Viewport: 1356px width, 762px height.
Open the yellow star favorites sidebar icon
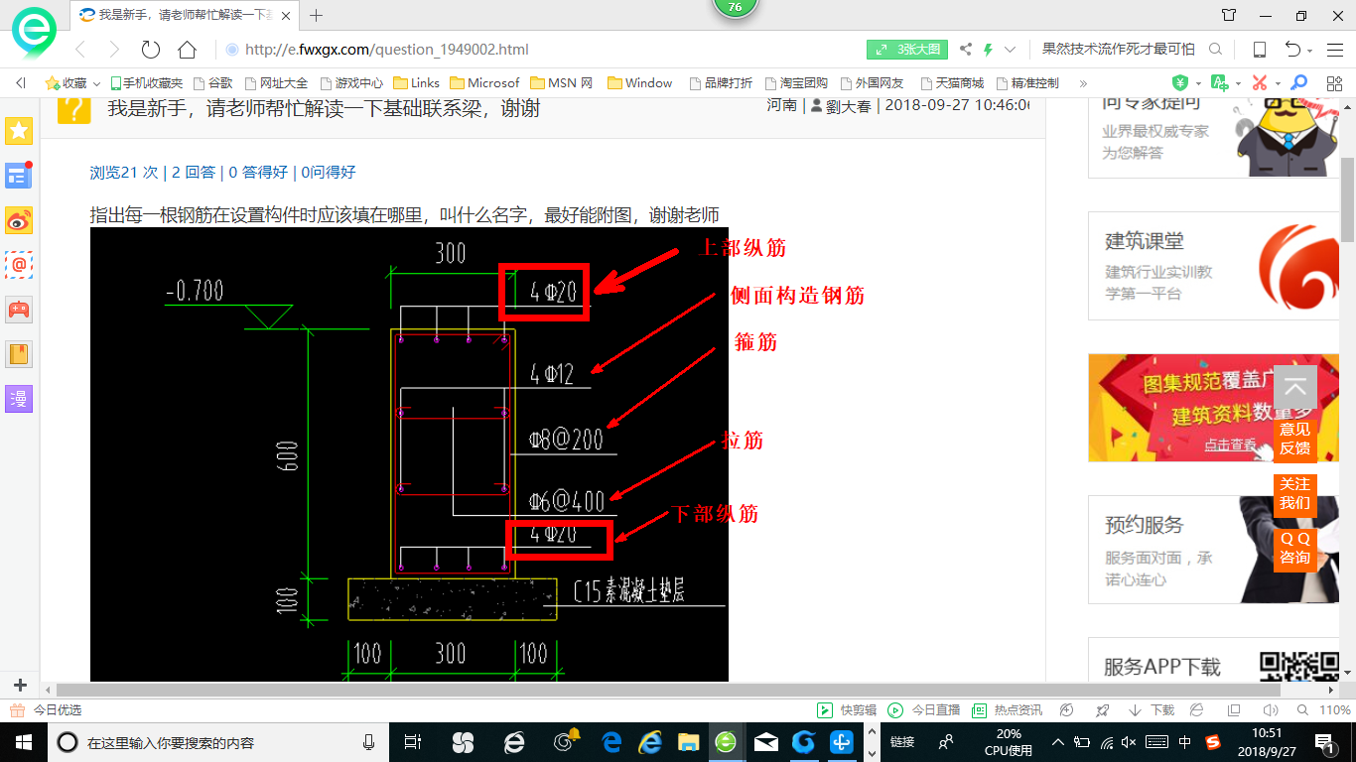point(19,130)
